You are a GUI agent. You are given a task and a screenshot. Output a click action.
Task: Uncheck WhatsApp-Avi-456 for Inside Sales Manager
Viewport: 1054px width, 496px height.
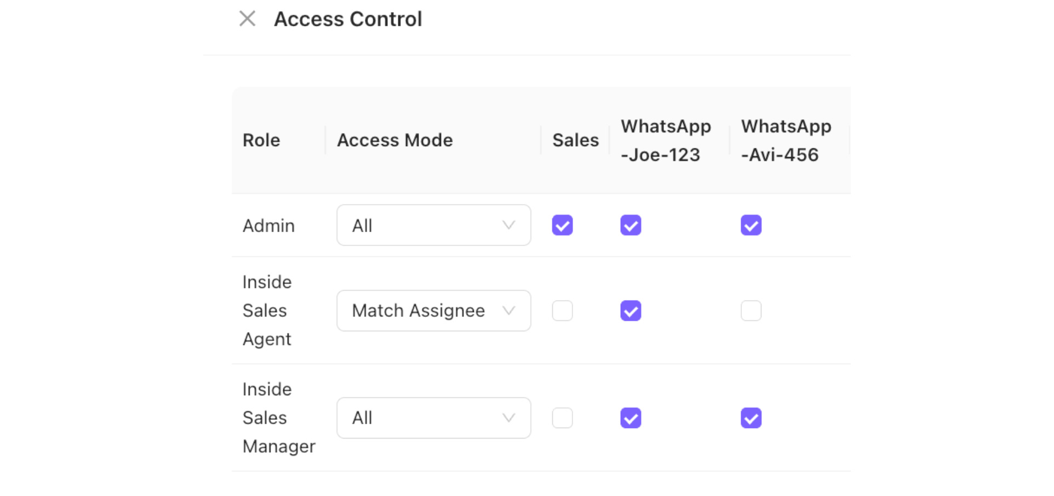tap(751, 418)
